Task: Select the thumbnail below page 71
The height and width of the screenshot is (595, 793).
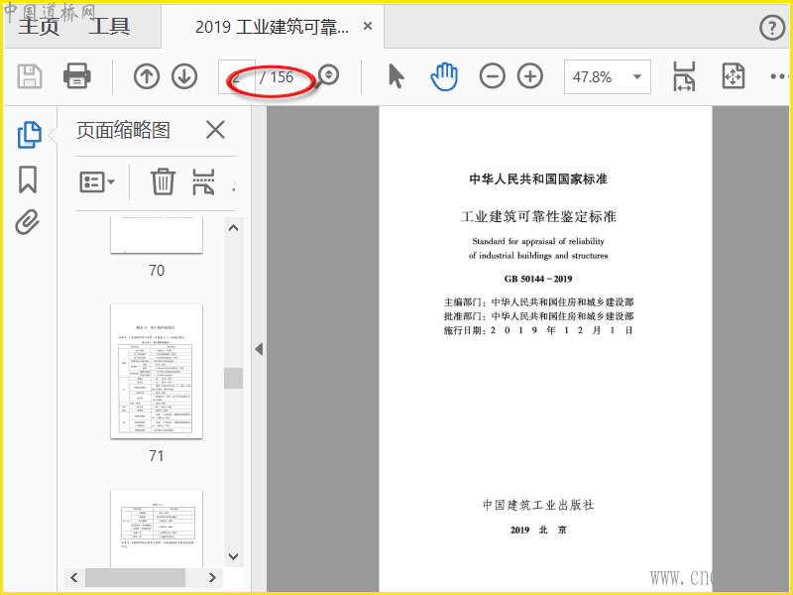Action: pyautogui.click(x=157, y=529)
